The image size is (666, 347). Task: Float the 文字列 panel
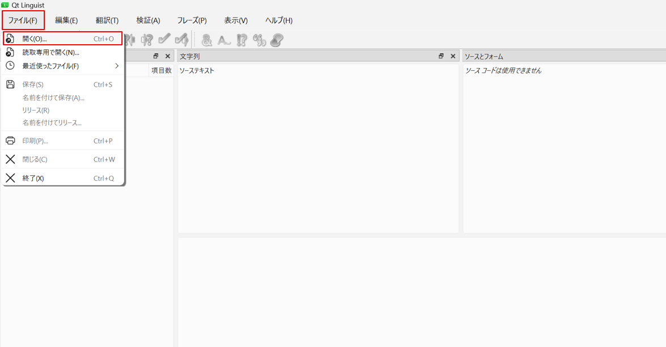[441, 56]
